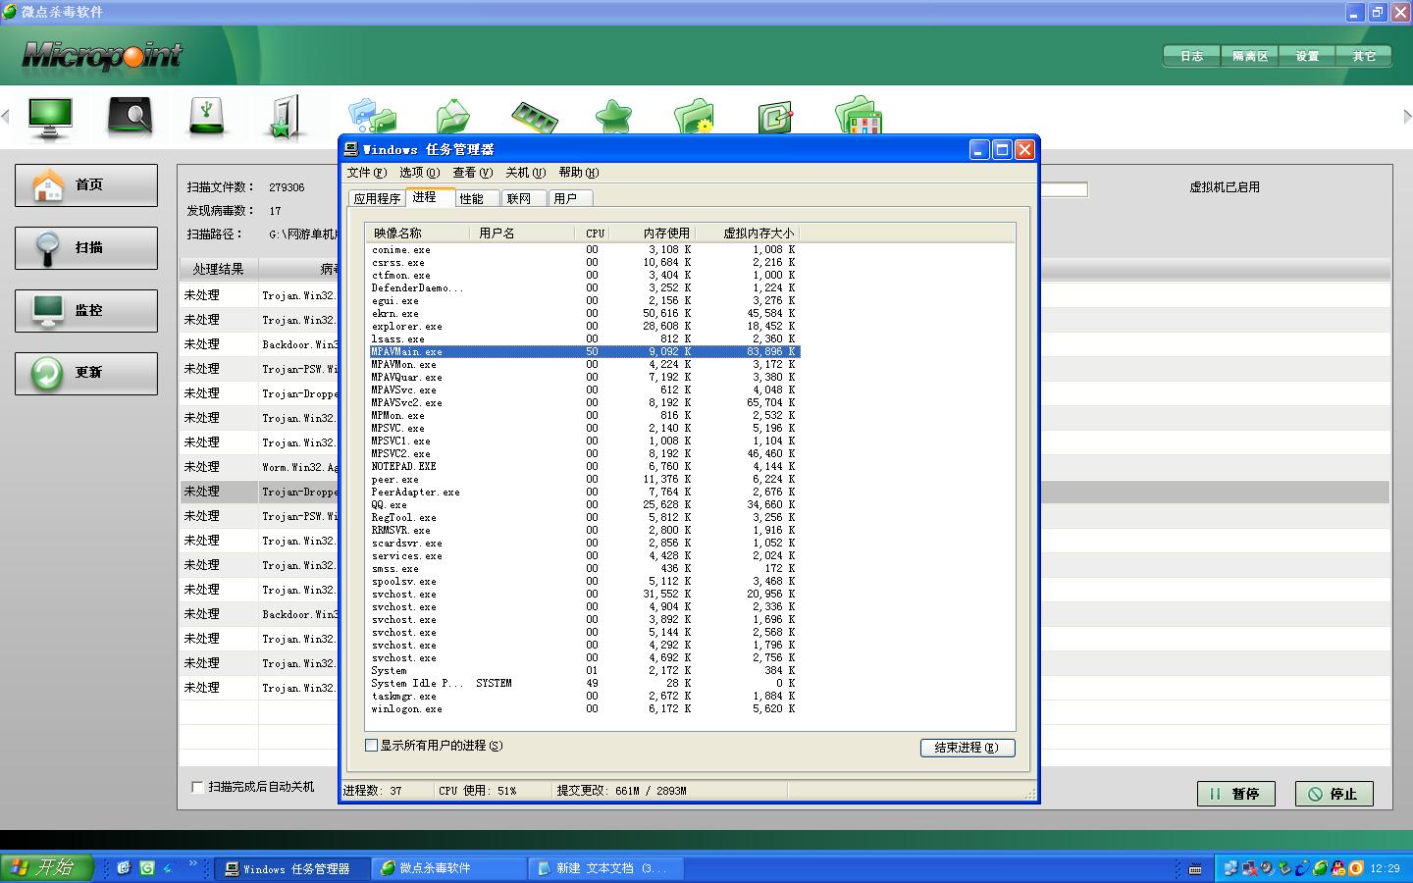1413x883 pixels.
Task: Select the ekrn.exe process row
Action: (585, 314)
